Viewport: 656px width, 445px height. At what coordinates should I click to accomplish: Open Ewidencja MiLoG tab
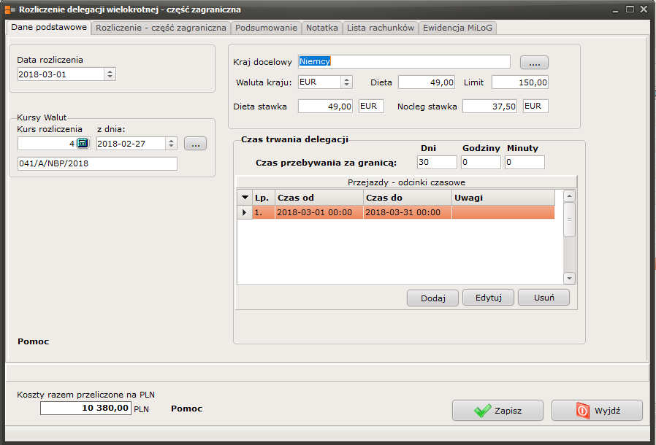pos(458,28)
